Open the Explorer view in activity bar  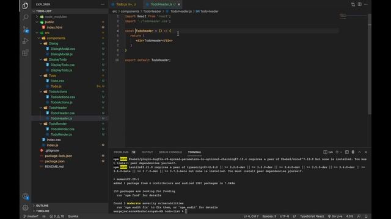click(25, 5)
